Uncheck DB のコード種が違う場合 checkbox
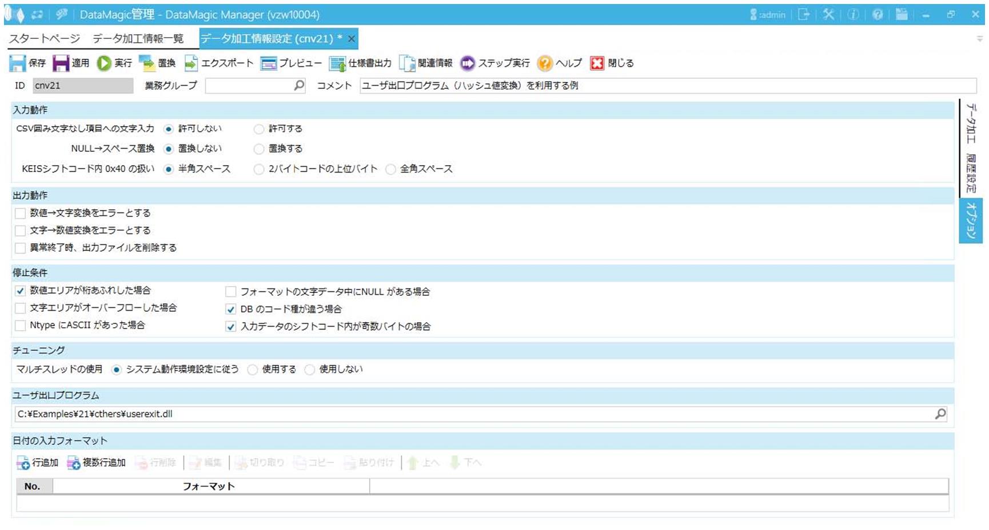989x530 pixels. [x=231, y=309]
